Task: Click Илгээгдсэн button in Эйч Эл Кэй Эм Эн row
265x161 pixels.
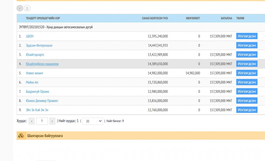Action: (x=247, y=110)
